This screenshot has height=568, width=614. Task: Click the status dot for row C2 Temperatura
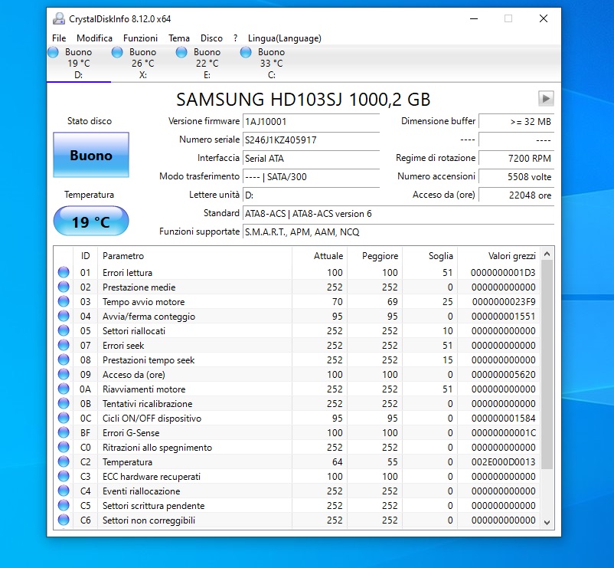pos(64,461)
